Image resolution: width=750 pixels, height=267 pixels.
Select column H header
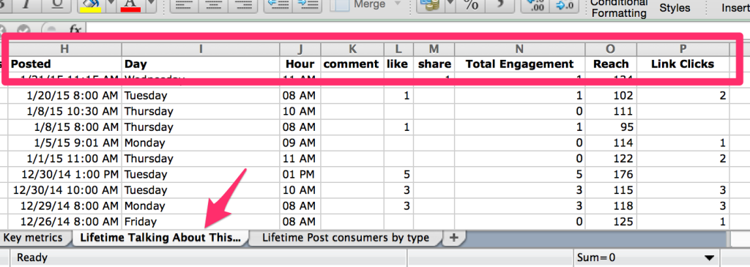[x=64, y=48]
